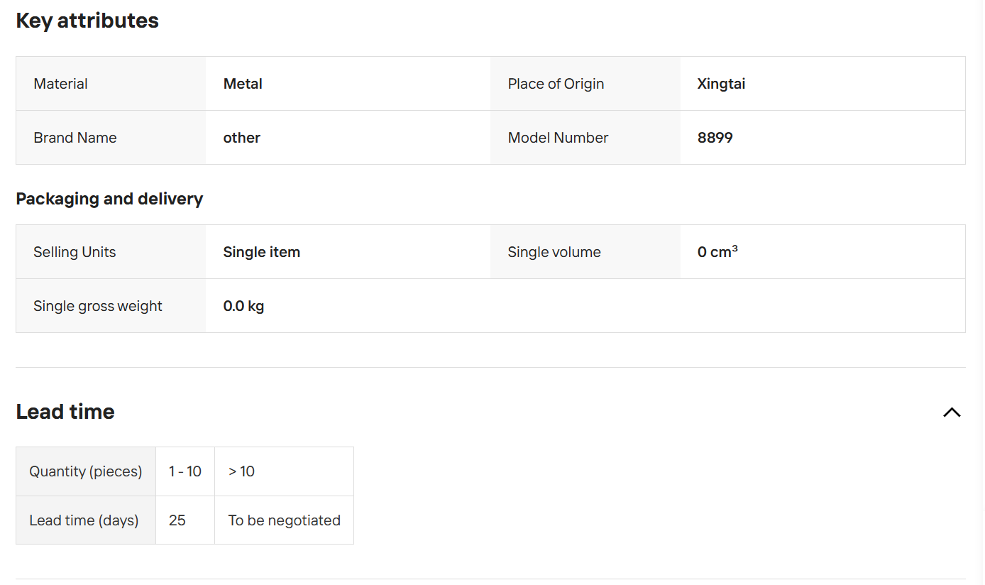Click the Place of Origin label
The height and width of the screenshot is (585, 985).
556,84
